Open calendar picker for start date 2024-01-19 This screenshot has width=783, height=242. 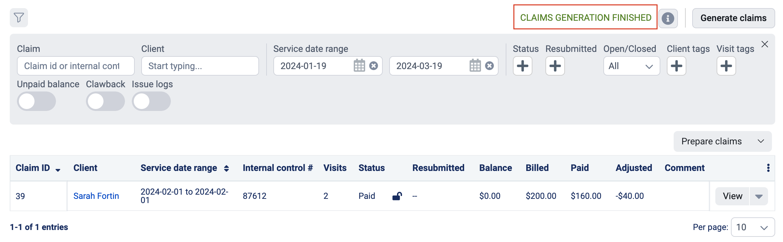[x=359, y=66]
